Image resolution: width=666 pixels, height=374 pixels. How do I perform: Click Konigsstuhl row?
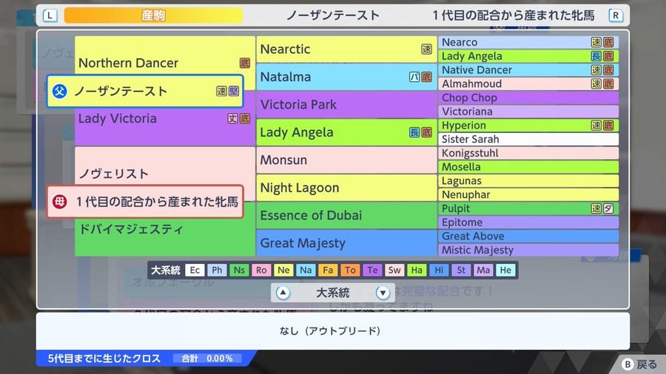528,153
